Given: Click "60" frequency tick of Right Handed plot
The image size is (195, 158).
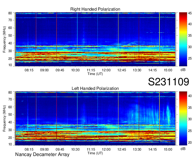Looking at the screenshot, I should tap(10, 28).
